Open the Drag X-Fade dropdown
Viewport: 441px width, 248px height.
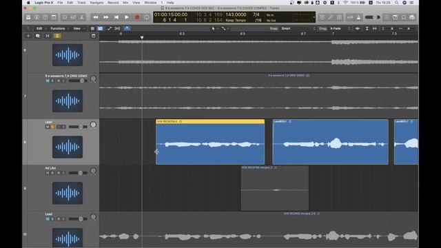pyautogui.click(x=340, y=28)
